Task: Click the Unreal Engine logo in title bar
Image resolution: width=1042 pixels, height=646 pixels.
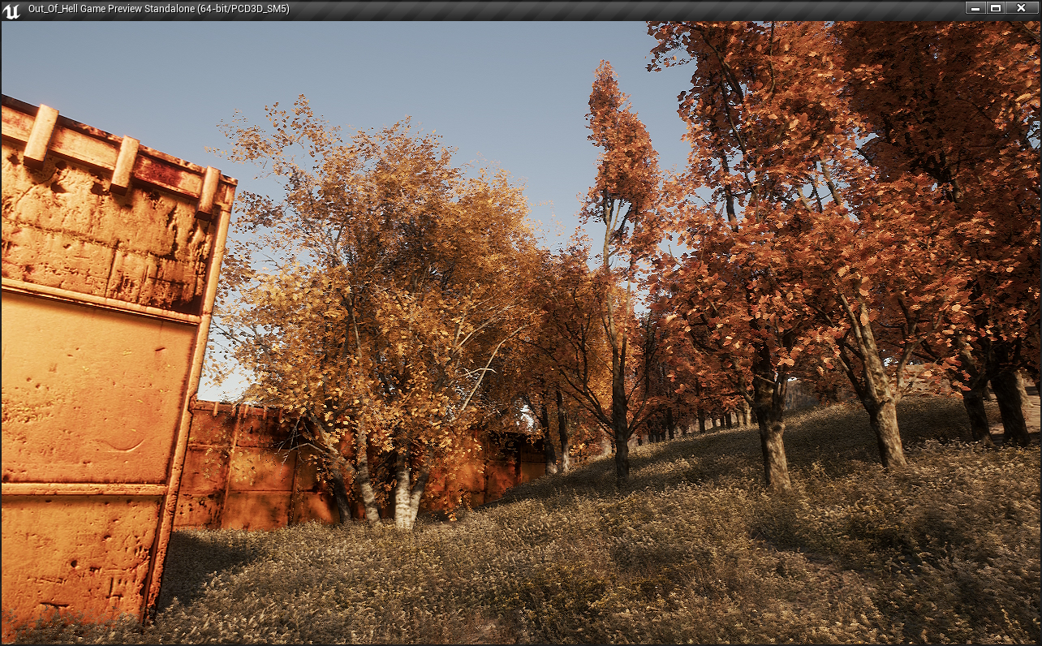Action: [12, 10]
